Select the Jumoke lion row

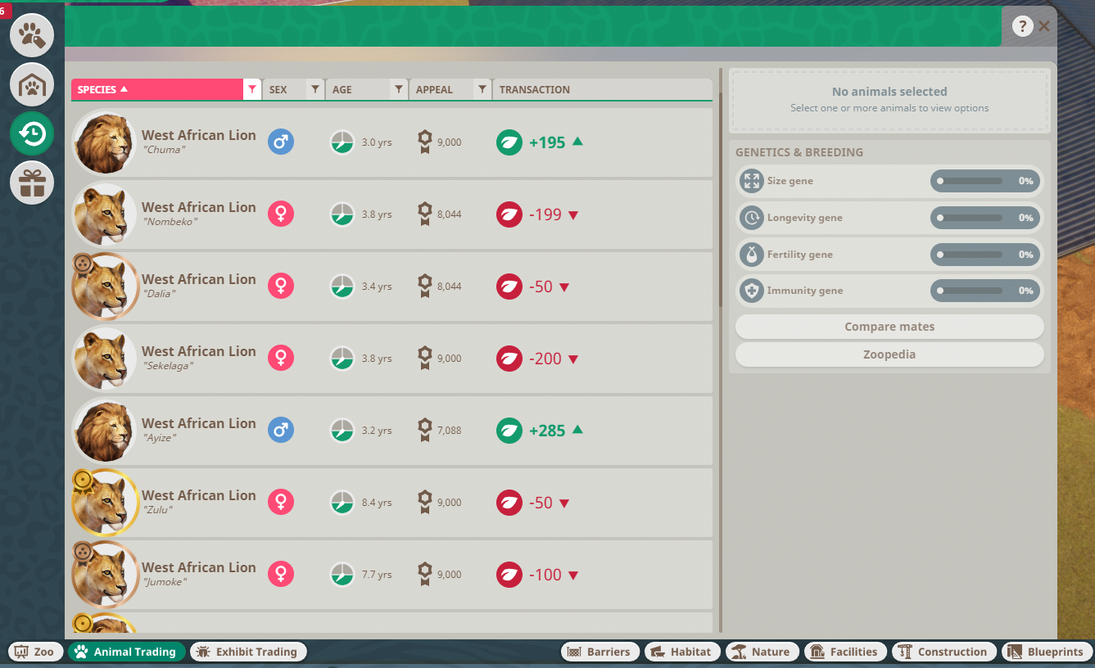coord(391,575)
